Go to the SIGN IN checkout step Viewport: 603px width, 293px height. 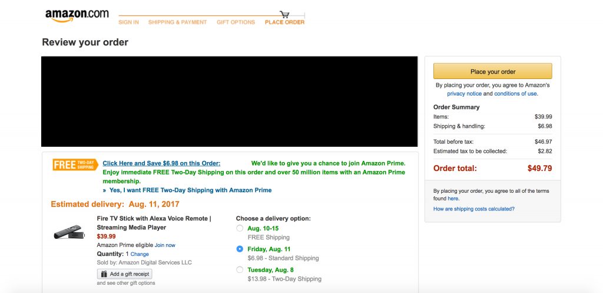tap(128, 22)
